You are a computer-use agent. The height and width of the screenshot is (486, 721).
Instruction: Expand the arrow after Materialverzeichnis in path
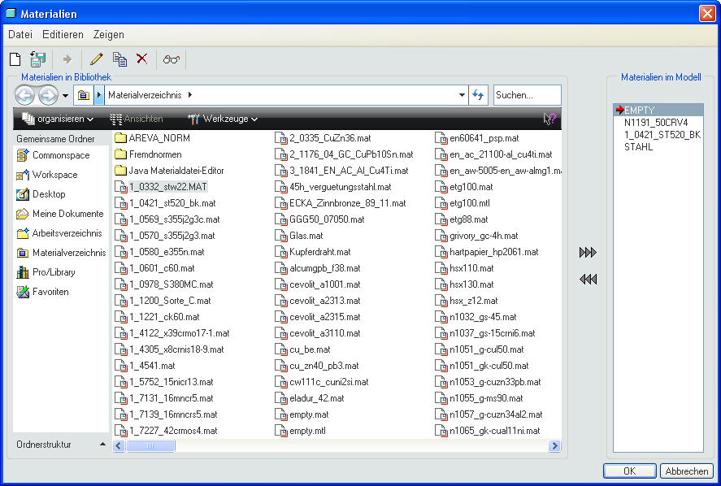point(190,95)
